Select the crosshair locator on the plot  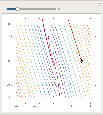pyautogui.click(x=81, y=61)
